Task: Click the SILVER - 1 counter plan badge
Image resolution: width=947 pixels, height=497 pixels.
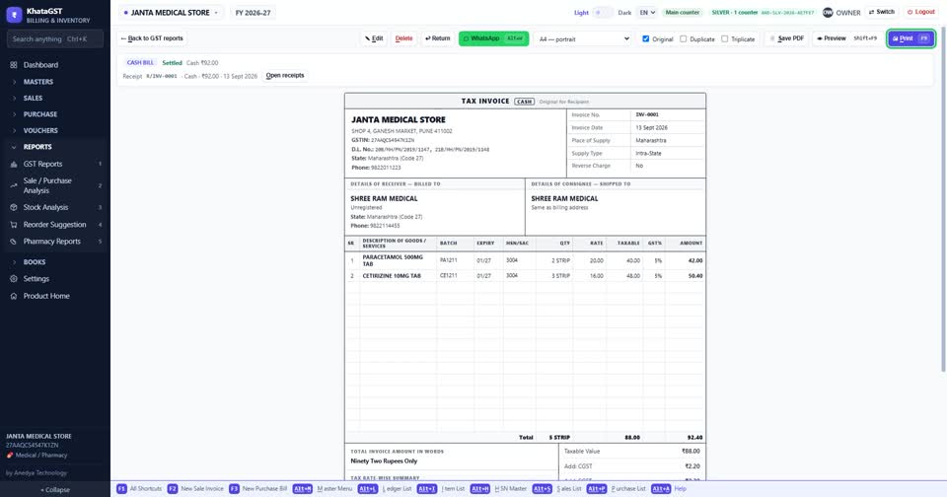Action: click(763, 12)
